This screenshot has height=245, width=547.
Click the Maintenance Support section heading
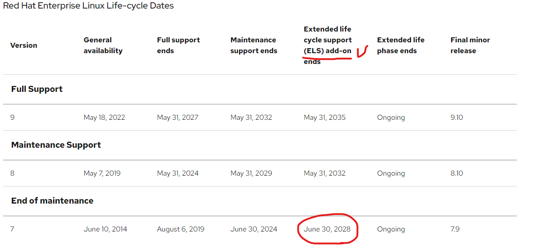pyautogui.click(x=56, y=145)
